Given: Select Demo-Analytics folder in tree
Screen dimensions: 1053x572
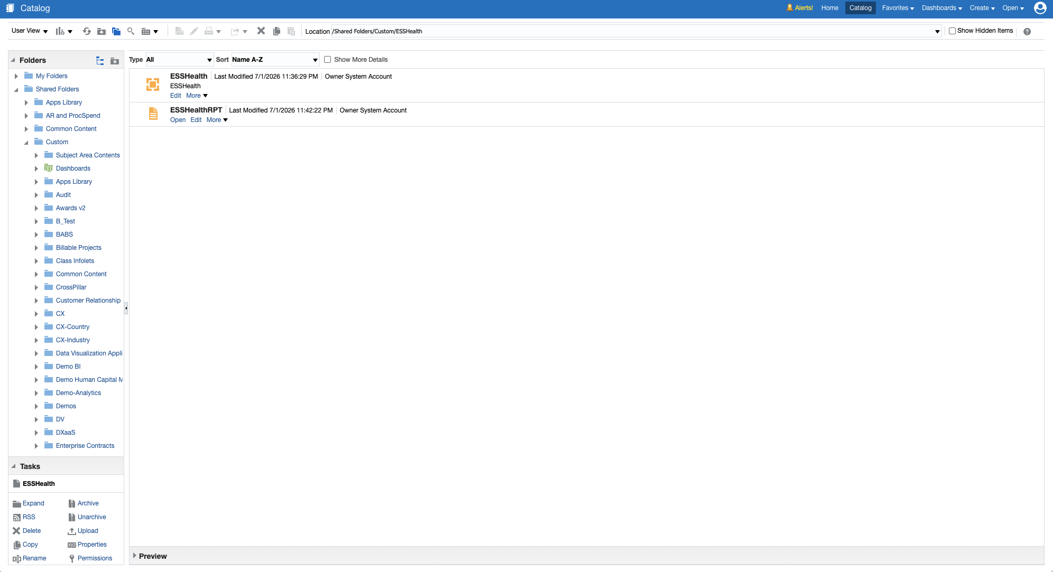Looking at the screenshot, I should [x=78, y=393].
